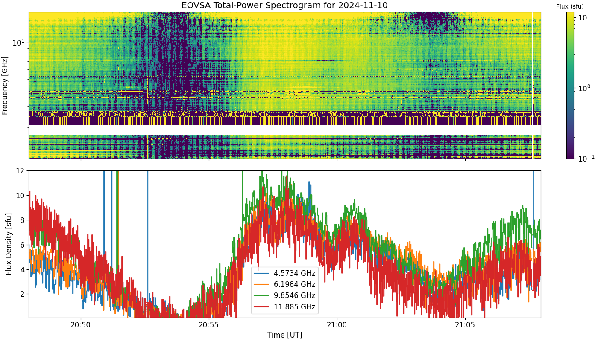Click the 21:05 time tick label
Viewport: 598px width, 341px height.
tap(465, 325)
